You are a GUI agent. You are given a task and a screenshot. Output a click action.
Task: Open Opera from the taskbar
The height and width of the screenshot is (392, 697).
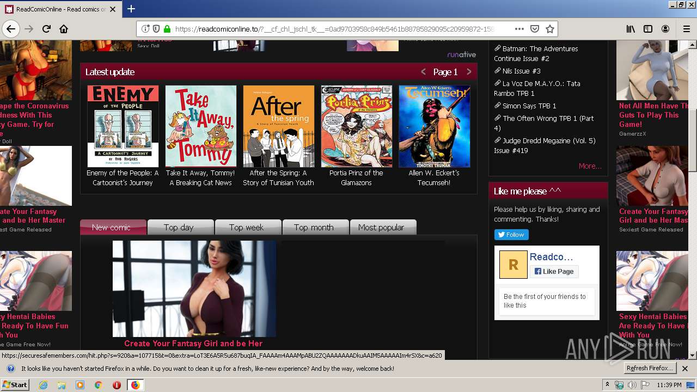(117, 385)
